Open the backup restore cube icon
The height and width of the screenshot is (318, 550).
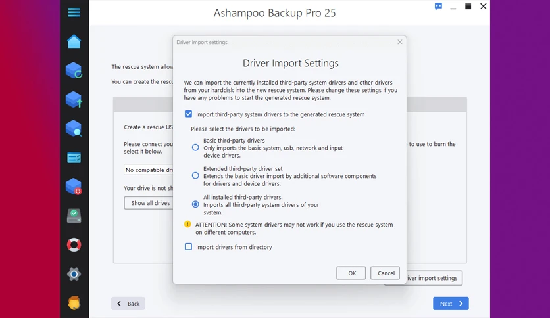(x=74, y=70)
